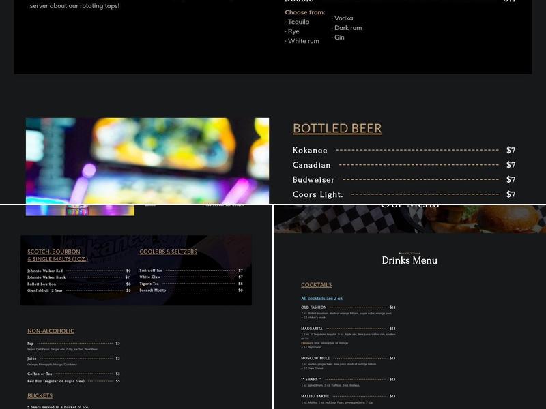Open the NON-ALCOHOLIC section heading
This screenshot has height=409, width=546.
click(x=51, y=331)
